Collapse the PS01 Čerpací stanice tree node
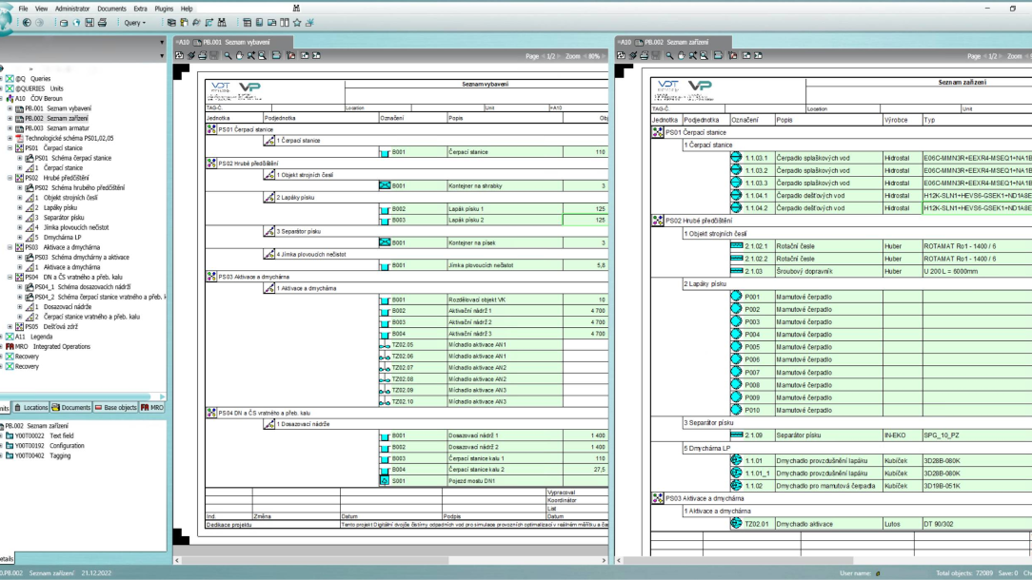1032x580 pixels. click(x=10, y=148)
